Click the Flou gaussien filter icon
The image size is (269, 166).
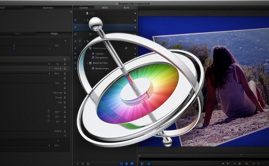tap(93, 58)
